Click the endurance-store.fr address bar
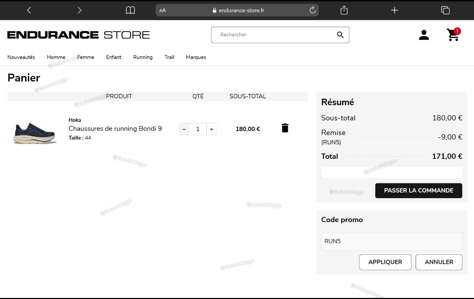The height and width of the screenshot is (299, 474). 237,10
